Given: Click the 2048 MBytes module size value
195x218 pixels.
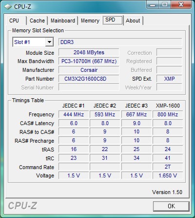Looking at the screenshot, I should click(x=89, y=52).
